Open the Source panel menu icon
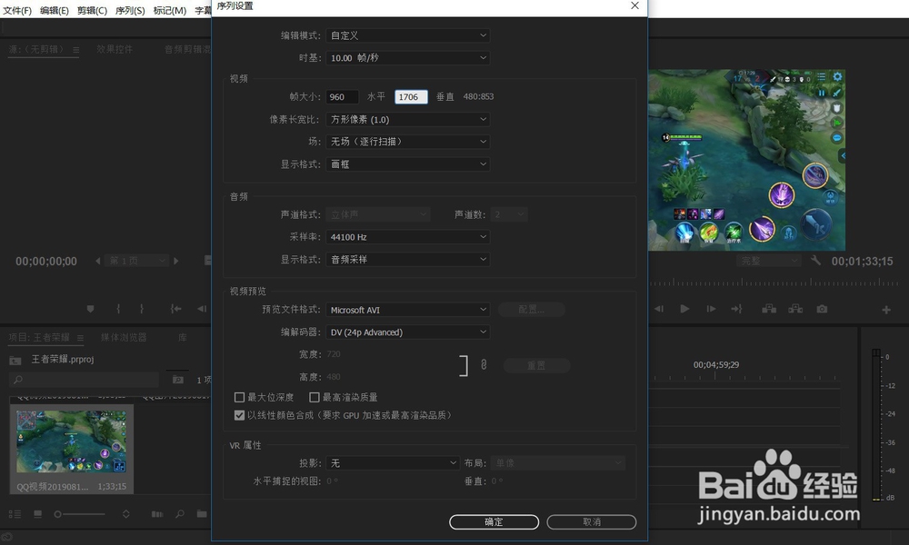The width and height of the screenshot is (909, 545). 76,50
